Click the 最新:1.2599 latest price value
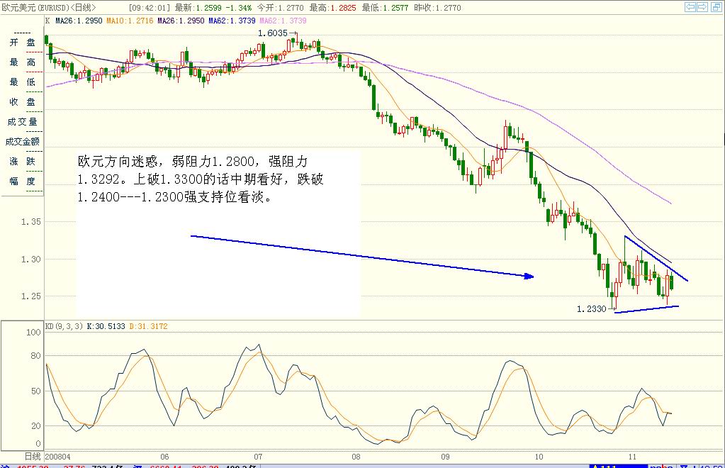 pyautogui.click(x=198, y=8)
